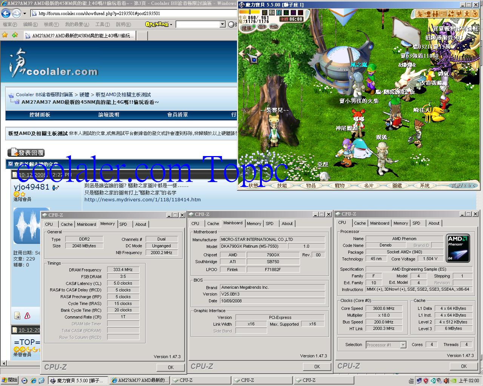Click the trade swap icon in game bar

click(x=451, y=14)
